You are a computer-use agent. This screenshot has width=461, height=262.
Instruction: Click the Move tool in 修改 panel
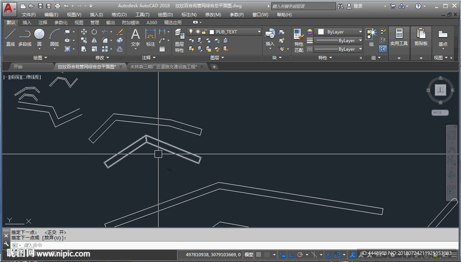[84, 32]
